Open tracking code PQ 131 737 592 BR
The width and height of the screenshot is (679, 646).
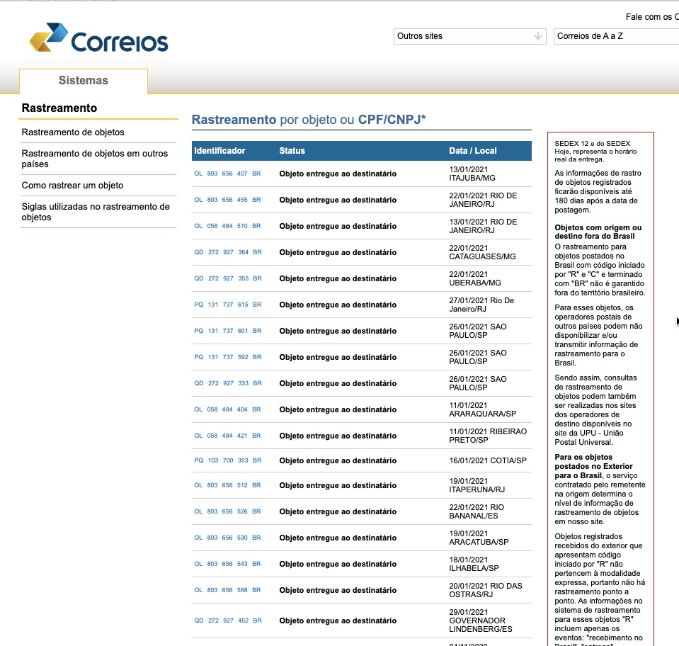(227, 357)
